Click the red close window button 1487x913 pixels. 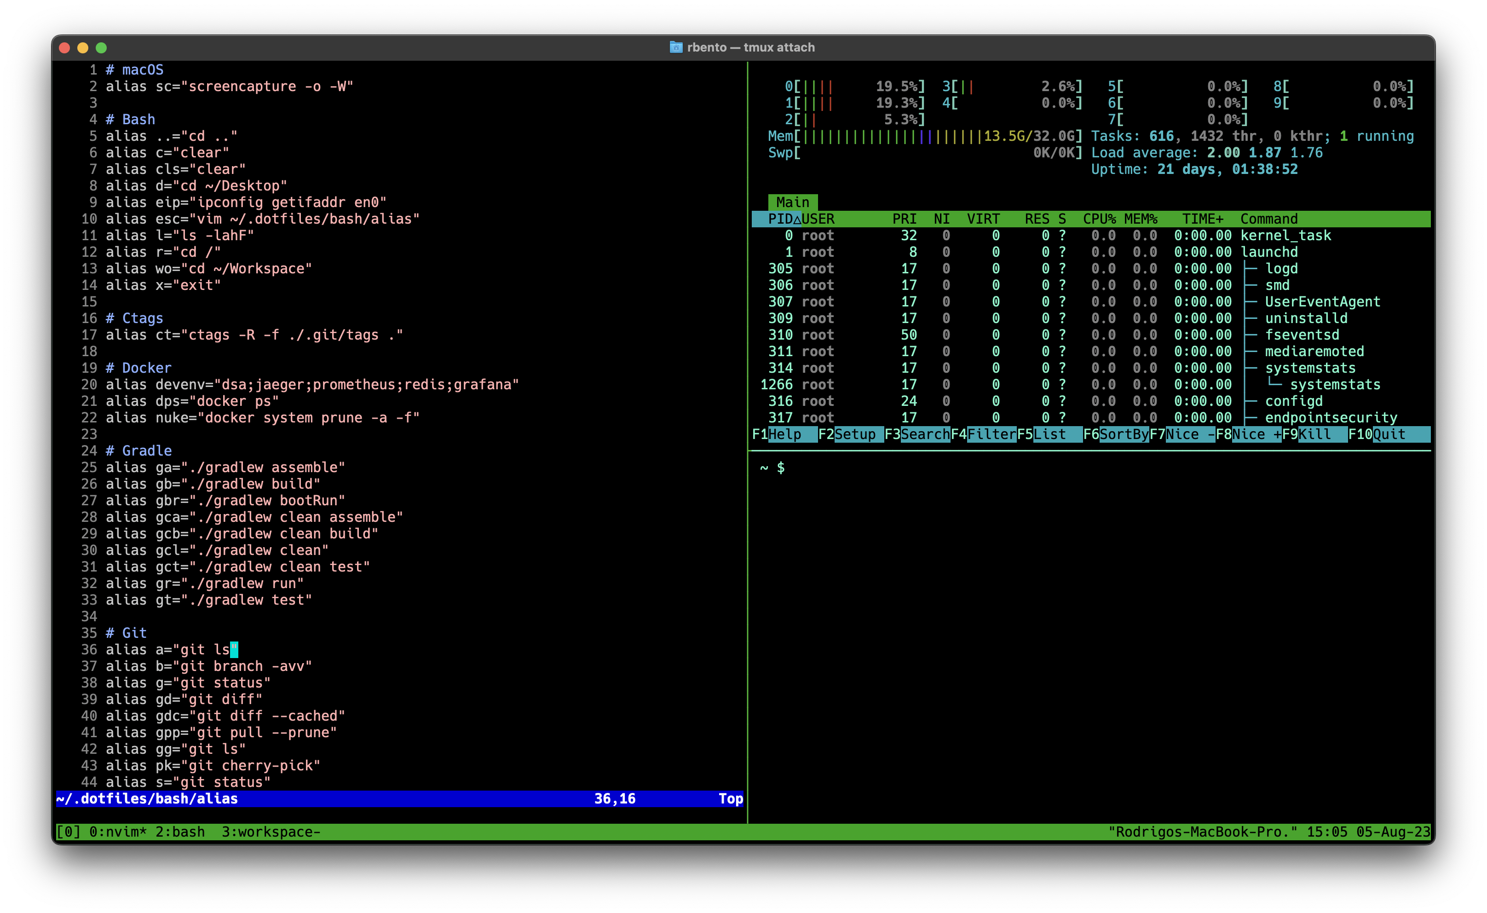(65, 48)
